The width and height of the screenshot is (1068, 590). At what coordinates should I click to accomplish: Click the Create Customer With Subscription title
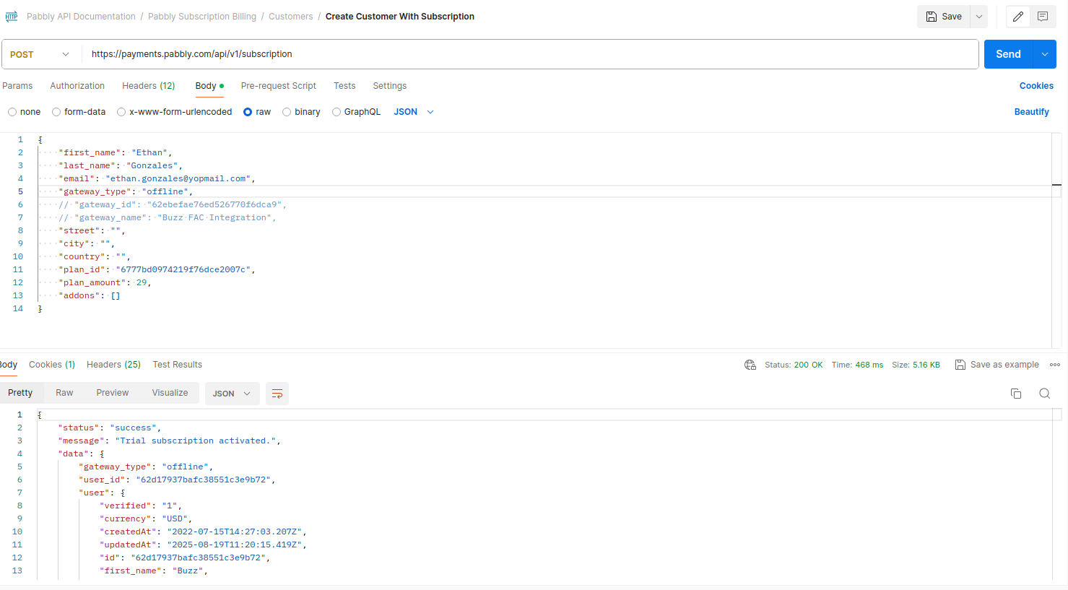(399, 17)
